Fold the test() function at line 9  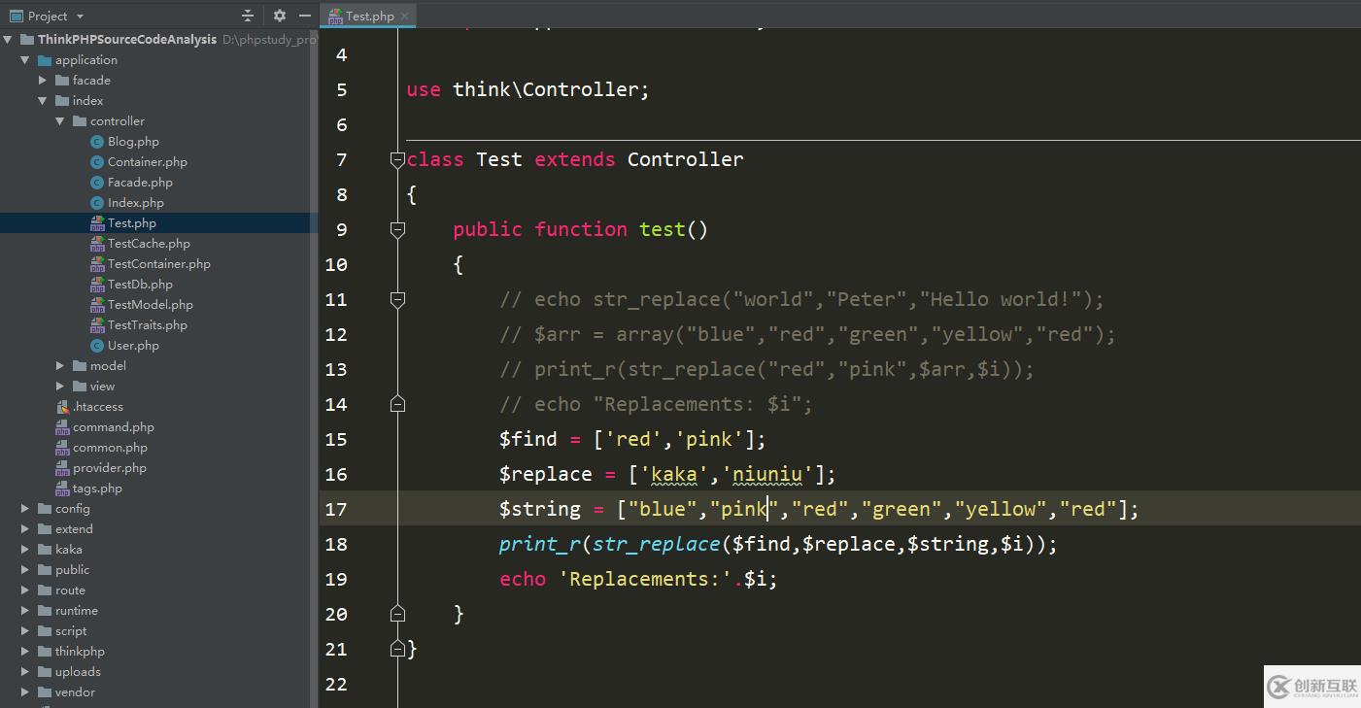(397, 229)
